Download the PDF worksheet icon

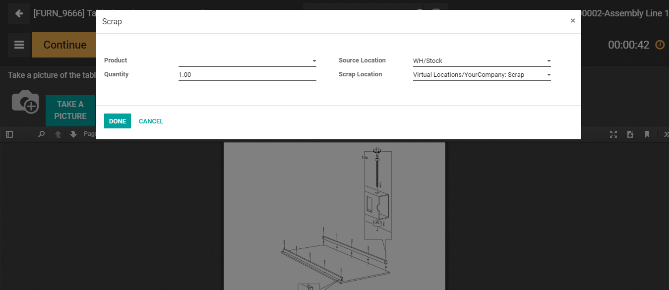coord(630,134)
